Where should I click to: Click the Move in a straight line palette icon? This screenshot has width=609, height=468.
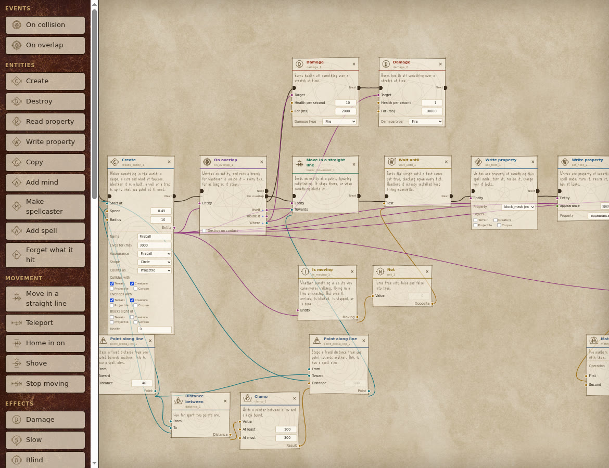click(17, 298)
